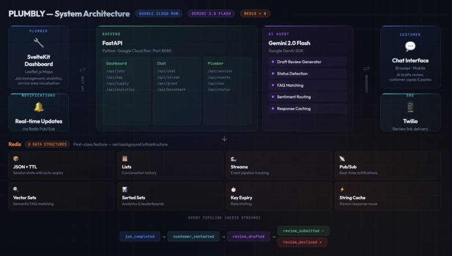The width and height of the screenshot is (452, 256).
Task: Click the Twilio title
Action: pos(410,121)
